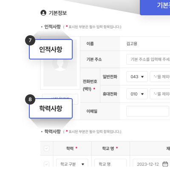Toggle the checkbox in the 학교 구분 row

[47, 164]
